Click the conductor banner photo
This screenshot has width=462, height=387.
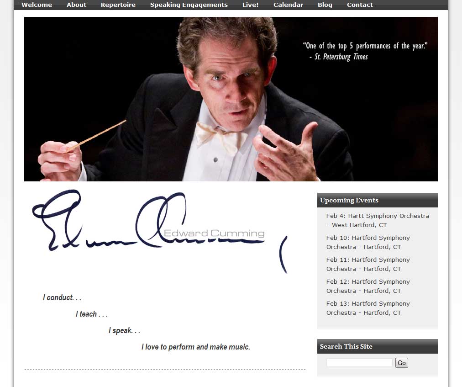[x=231, y=99]
